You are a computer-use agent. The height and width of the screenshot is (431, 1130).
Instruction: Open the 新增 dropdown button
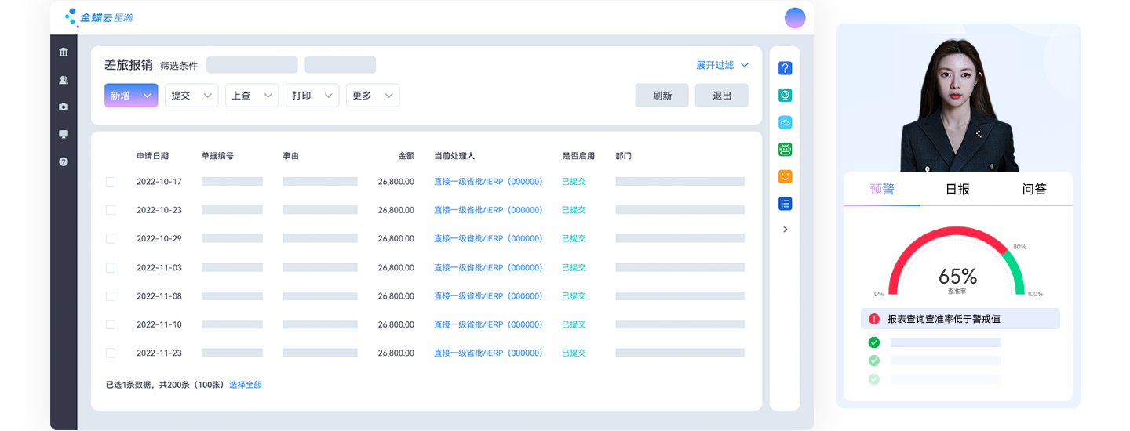click(x=131, y=96)
